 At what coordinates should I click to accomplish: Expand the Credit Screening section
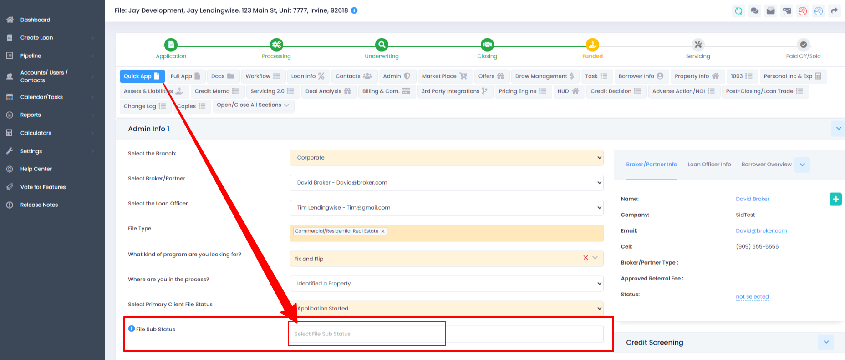(x=826, y=342)
